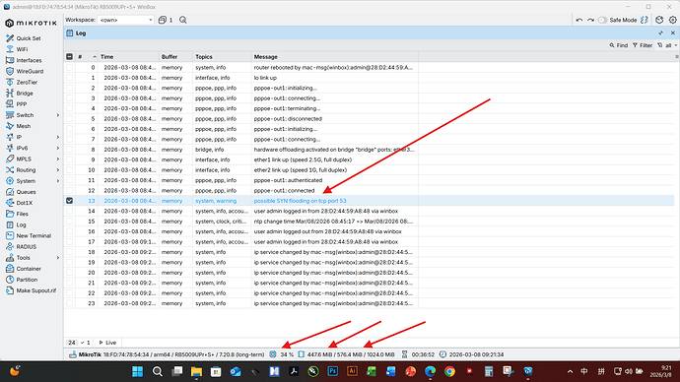Image resolution: width=680 pixels, height=382 pixels.
Task: Open the Interfaces section
Action: [x=24, y=60]
